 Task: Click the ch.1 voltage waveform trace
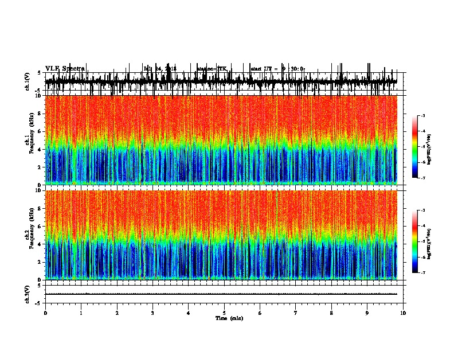pyautogui.click(x=221, y=81)
